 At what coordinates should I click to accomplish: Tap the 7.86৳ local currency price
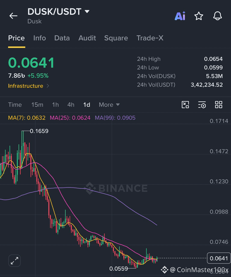16,76
